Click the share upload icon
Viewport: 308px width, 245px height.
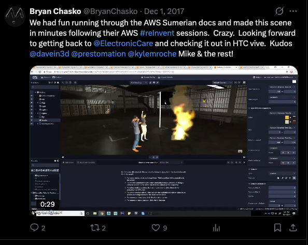293,227
